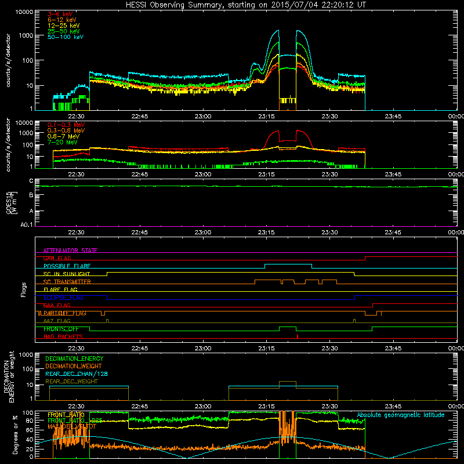This screenshot has width=464, height=464.
Task: Select the DECIMATION_ENERGY legend label
Action: [x=74, y=358]
